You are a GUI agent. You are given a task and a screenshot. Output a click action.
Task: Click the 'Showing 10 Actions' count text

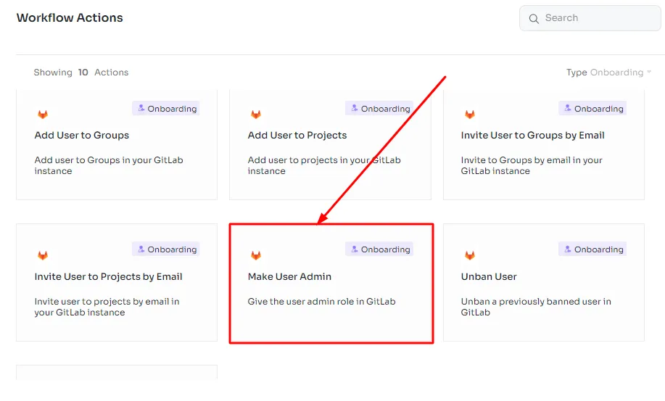[81, 73]
